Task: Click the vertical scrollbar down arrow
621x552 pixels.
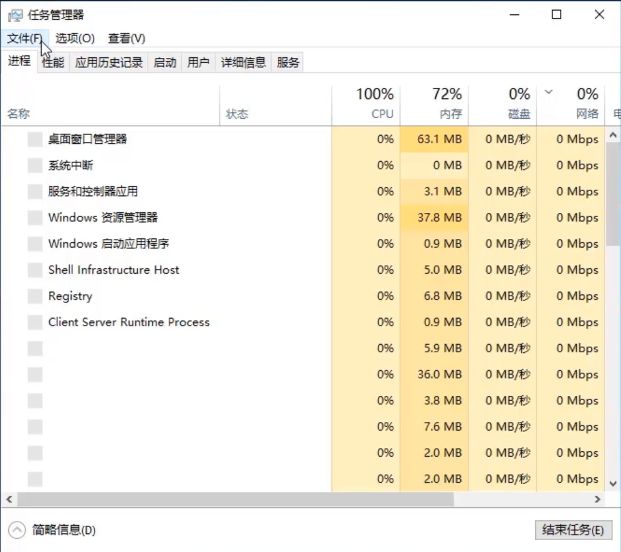Action: (x=611, y=482)
